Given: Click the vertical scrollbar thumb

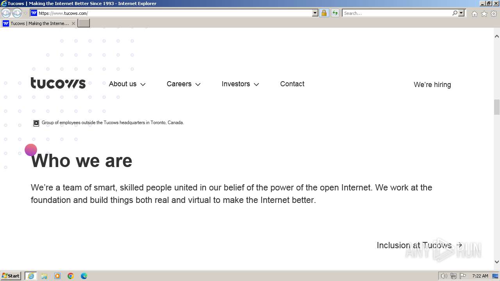Looking at the screenshot, I should pyautogui.click(x=496, y=107).
